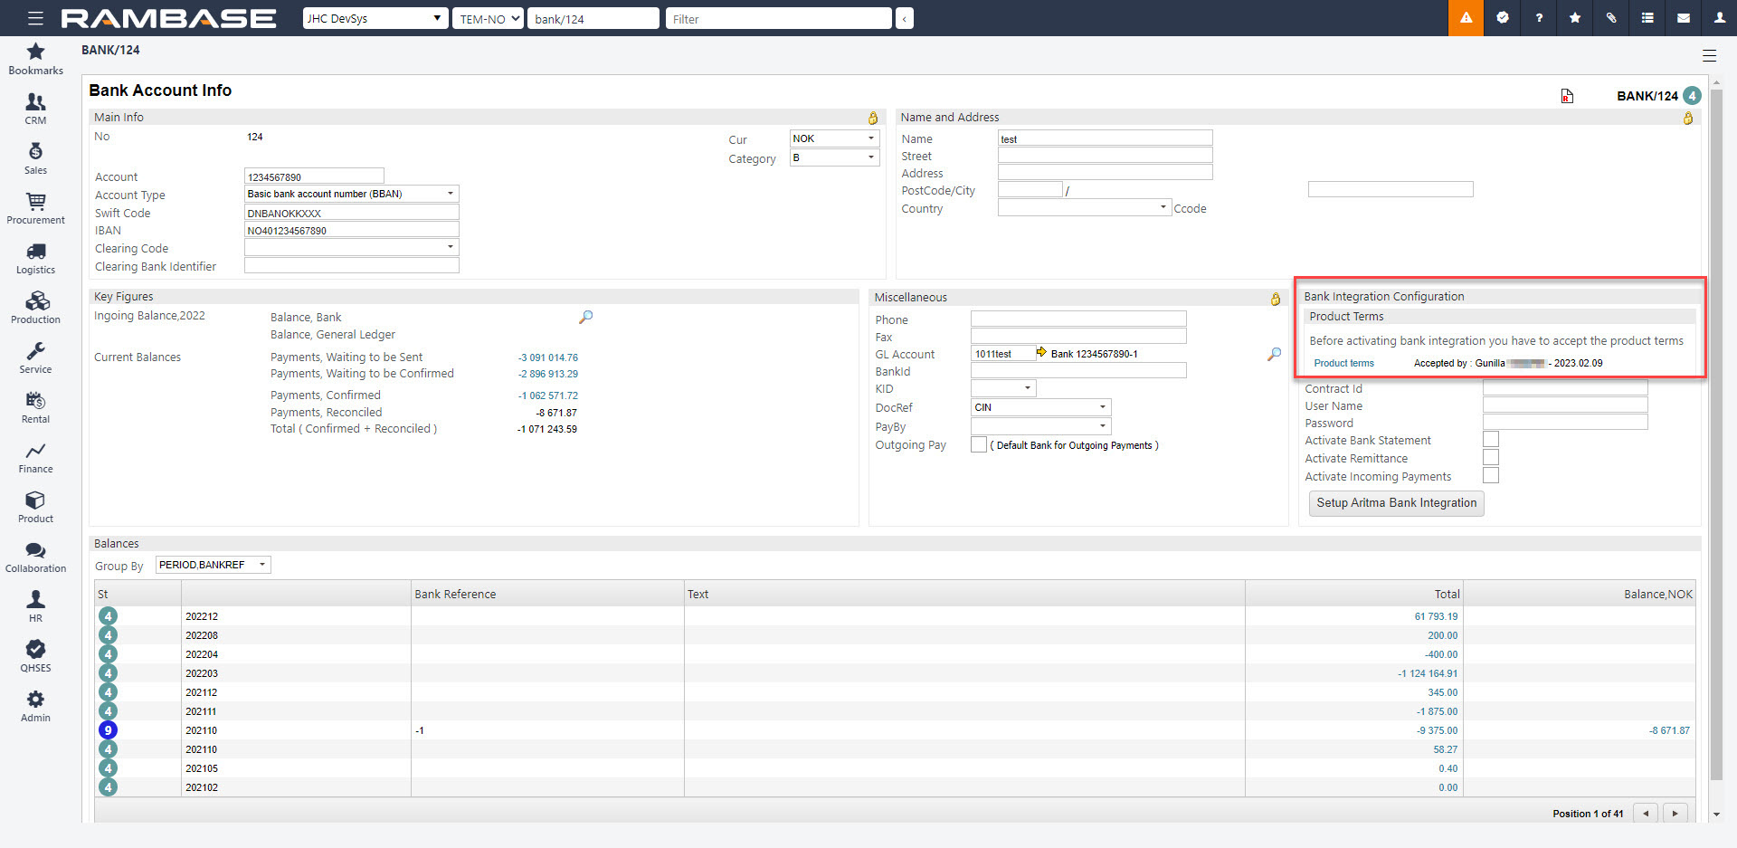Open the list view icon in top bar
The width and height of the screenshot is (1737, 848).
click(x=1647, y=18)
